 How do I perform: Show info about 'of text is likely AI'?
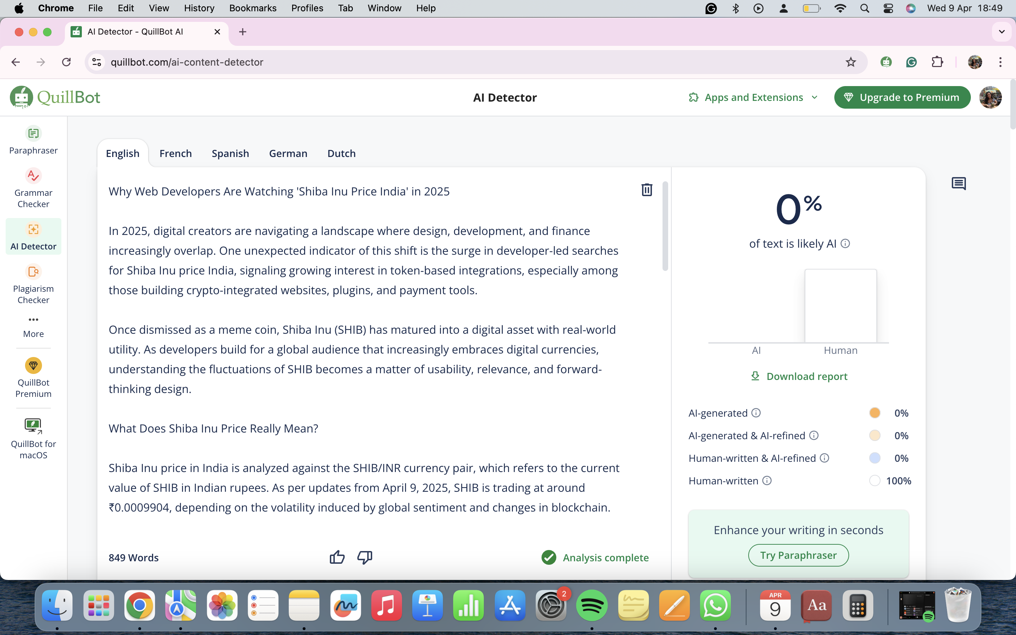[x=845, y=243]
